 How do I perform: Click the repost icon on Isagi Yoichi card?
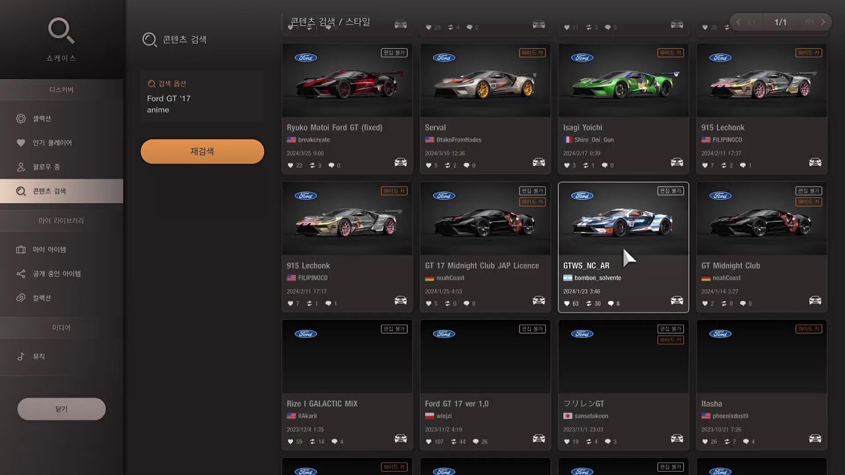click(x=586, y=166)
